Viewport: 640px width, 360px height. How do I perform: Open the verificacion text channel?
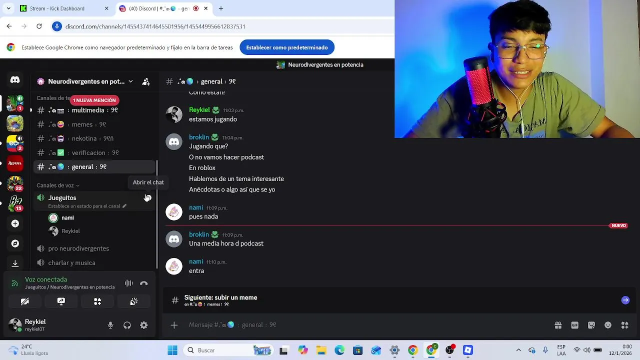tap(94, 152)
